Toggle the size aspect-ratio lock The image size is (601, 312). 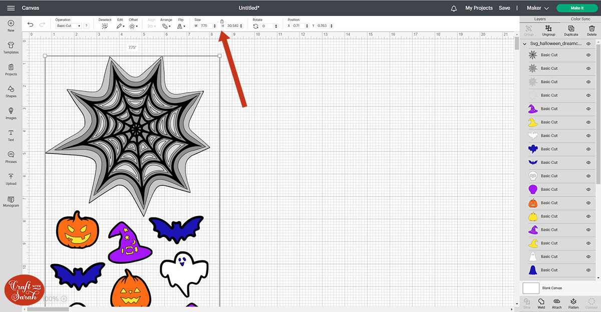[222, 21]
